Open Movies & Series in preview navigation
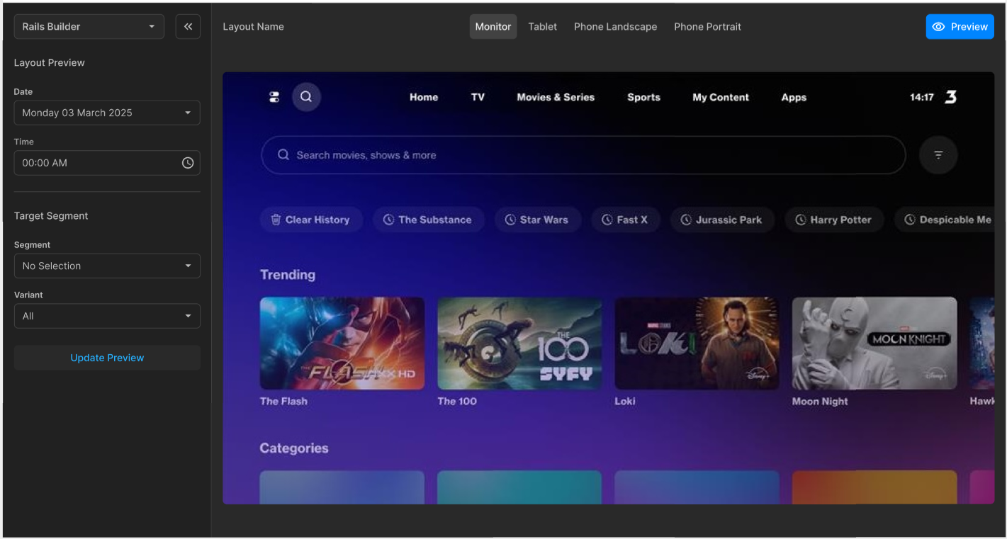 click(556, 97)
